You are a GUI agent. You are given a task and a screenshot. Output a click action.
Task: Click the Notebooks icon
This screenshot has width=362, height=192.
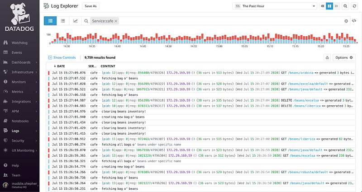pos(5,121)
